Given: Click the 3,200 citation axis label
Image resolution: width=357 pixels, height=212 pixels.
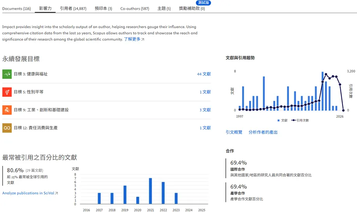Looking at the screenshot, I should click(x=351, y=71).
